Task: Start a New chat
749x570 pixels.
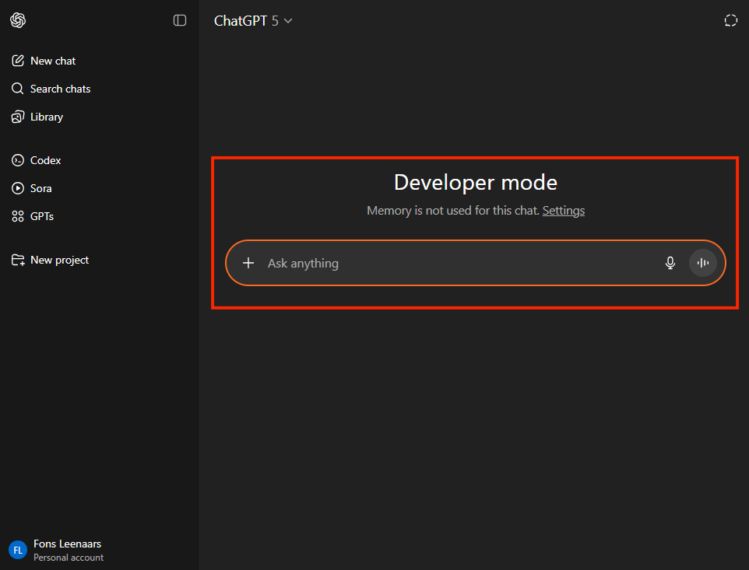Action: (x=52, y=61)
